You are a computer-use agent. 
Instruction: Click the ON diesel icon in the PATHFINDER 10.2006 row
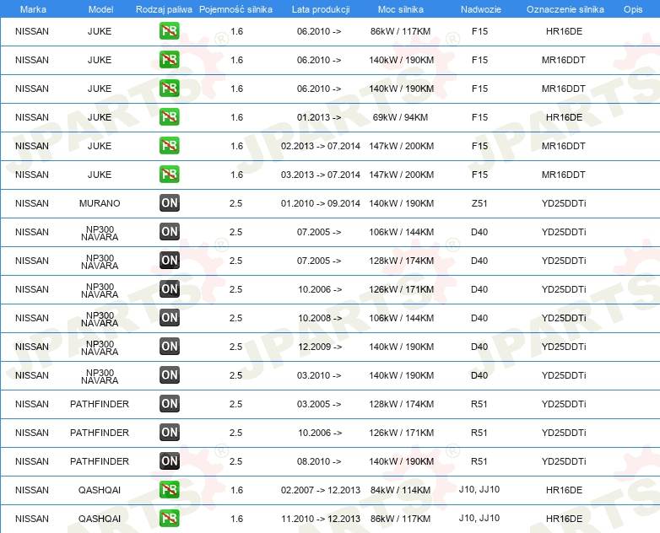pos(169,432)
